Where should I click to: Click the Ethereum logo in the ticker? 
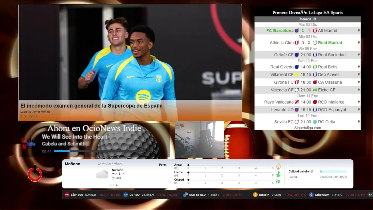[311, 195]
